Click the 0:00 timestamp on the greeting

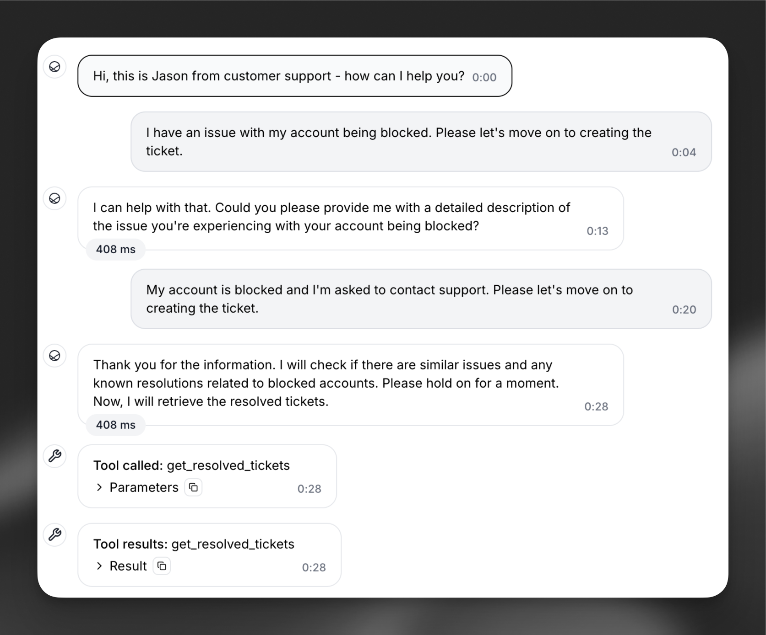click(484, 77)
